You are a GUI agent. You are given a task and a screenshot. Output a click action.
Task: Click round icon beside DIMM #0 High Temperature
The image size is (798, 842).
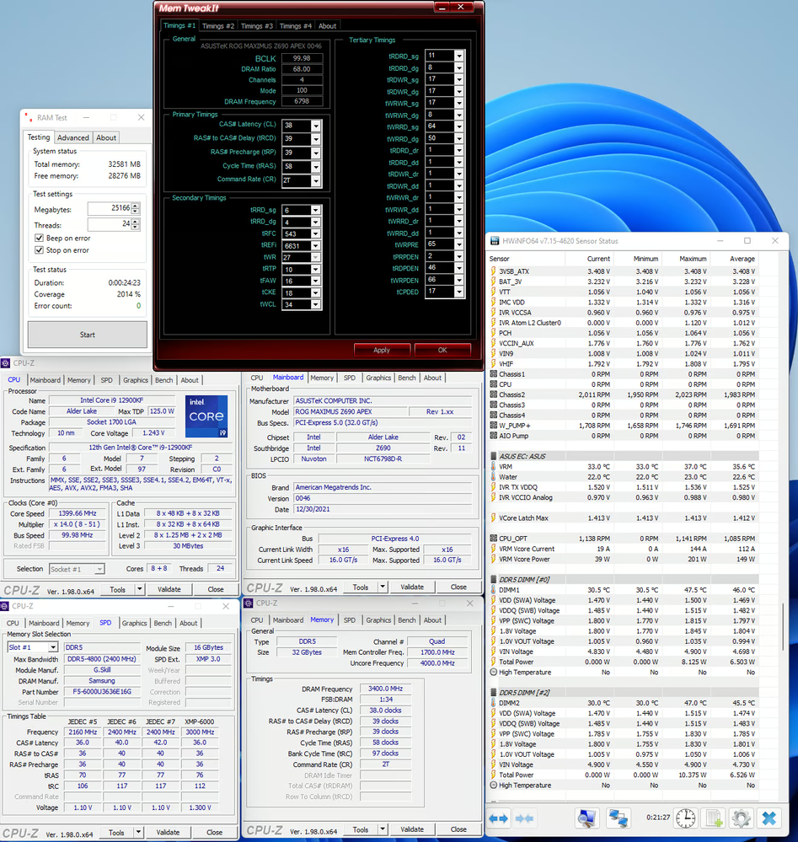pyautogui.click(x=494, y=672)
